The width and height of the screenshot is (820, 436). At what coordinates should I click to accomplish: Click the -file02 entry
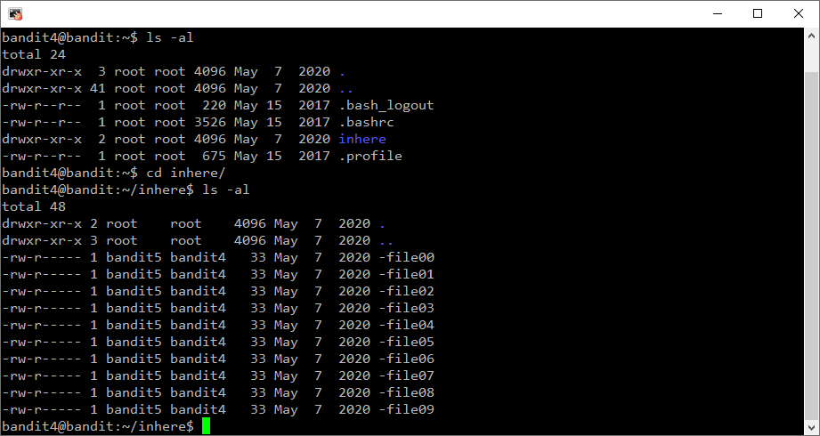click(x=406, y=291)
